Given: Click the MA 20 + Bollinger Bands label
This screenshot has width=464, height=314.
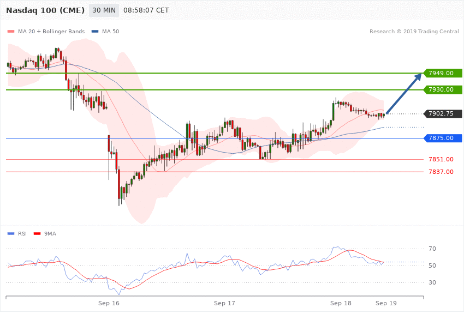Looking at the screenshot, I should (x=51, y=31).
